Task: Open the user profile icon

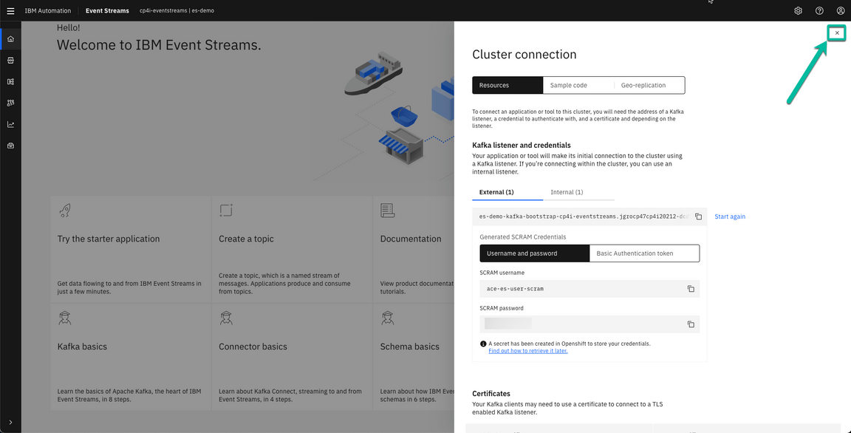Action: [x=841, y=10]
